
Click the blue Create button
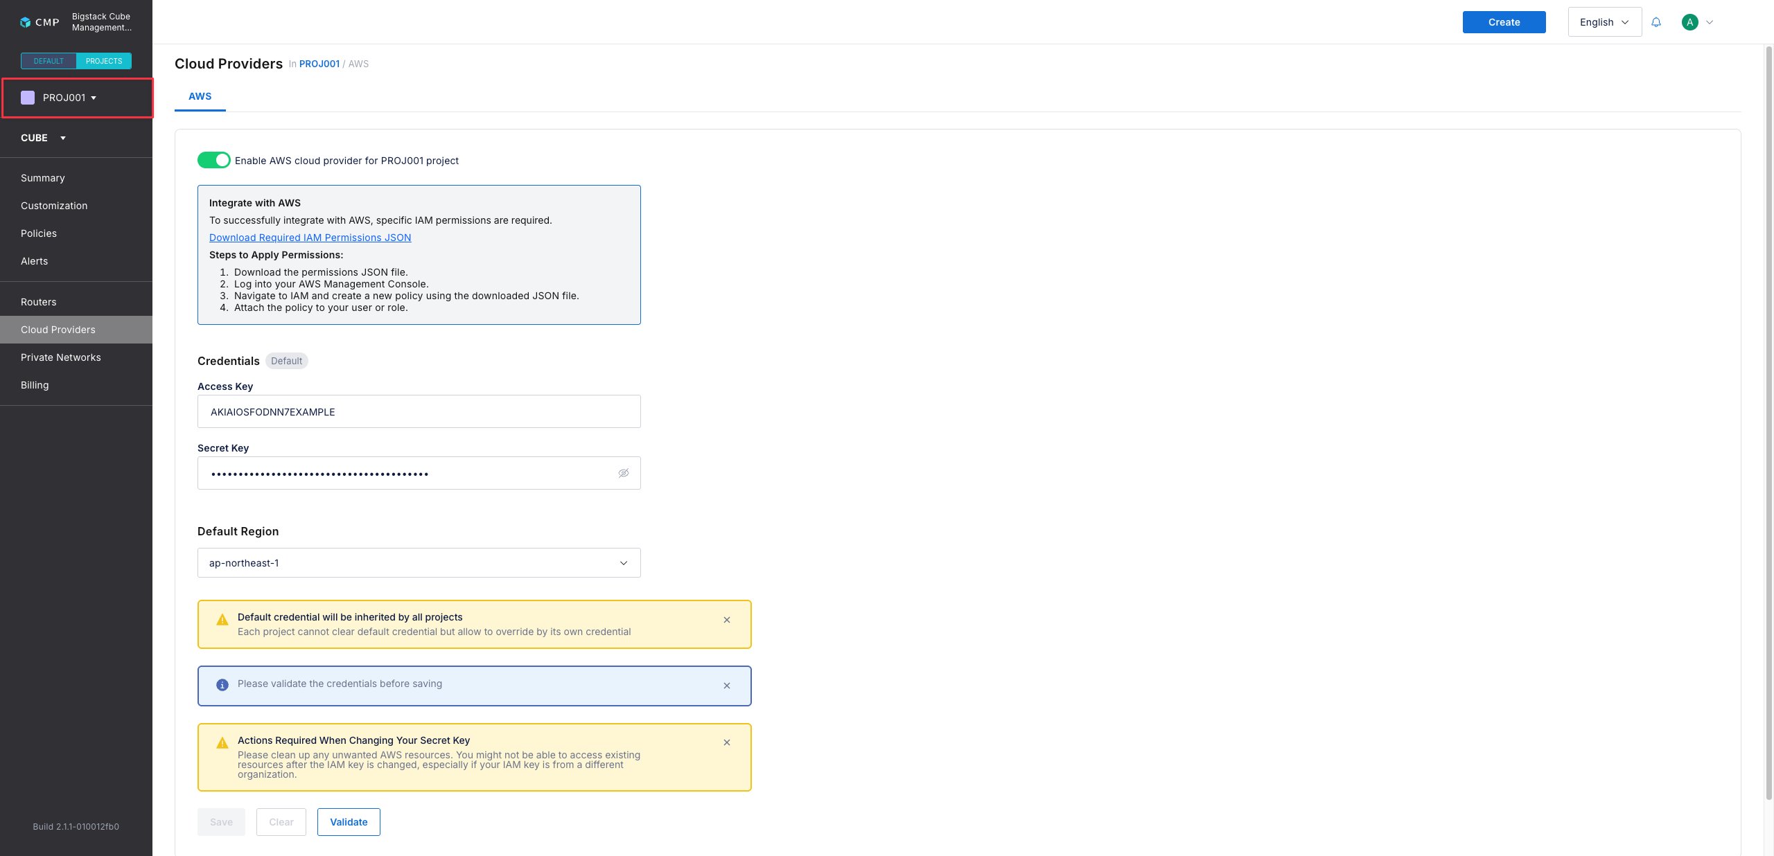(1504, 22)
